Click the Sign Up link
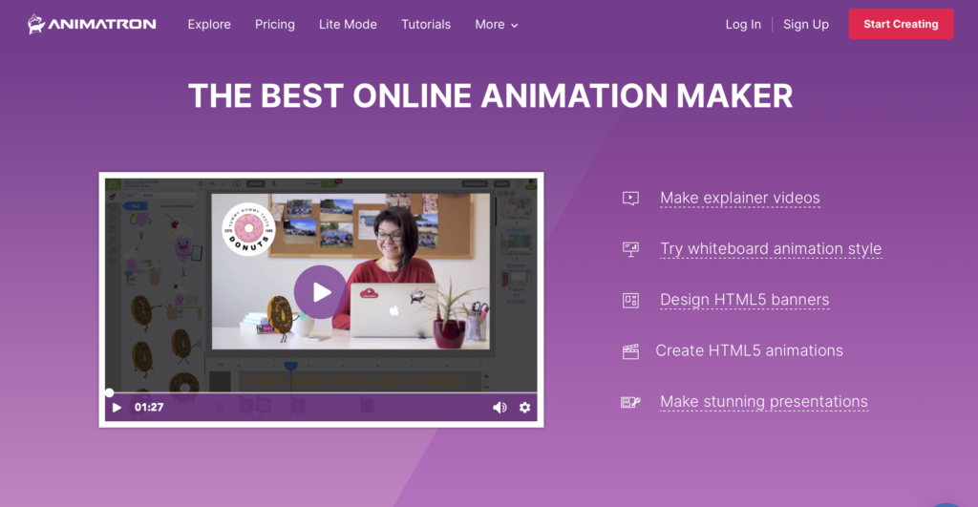The height and width of the screenshot is (507, 978). pos(806,24)
